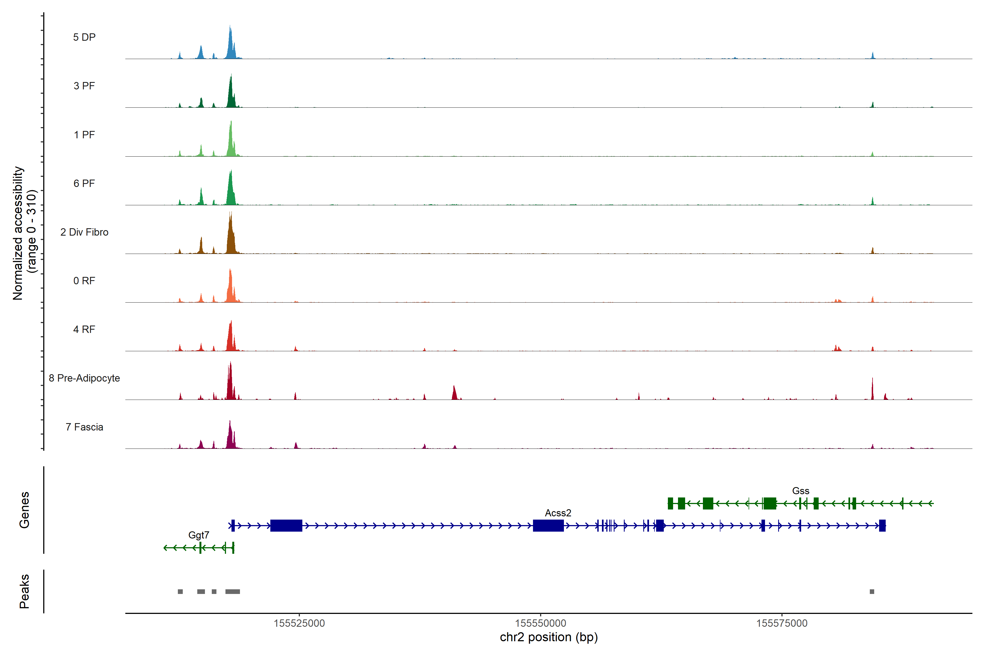This screenshot has width=985, height=656.
Task: Click the dark red Pre-Adipocyte mid-gene peak
Action: (x=454, y=394)
